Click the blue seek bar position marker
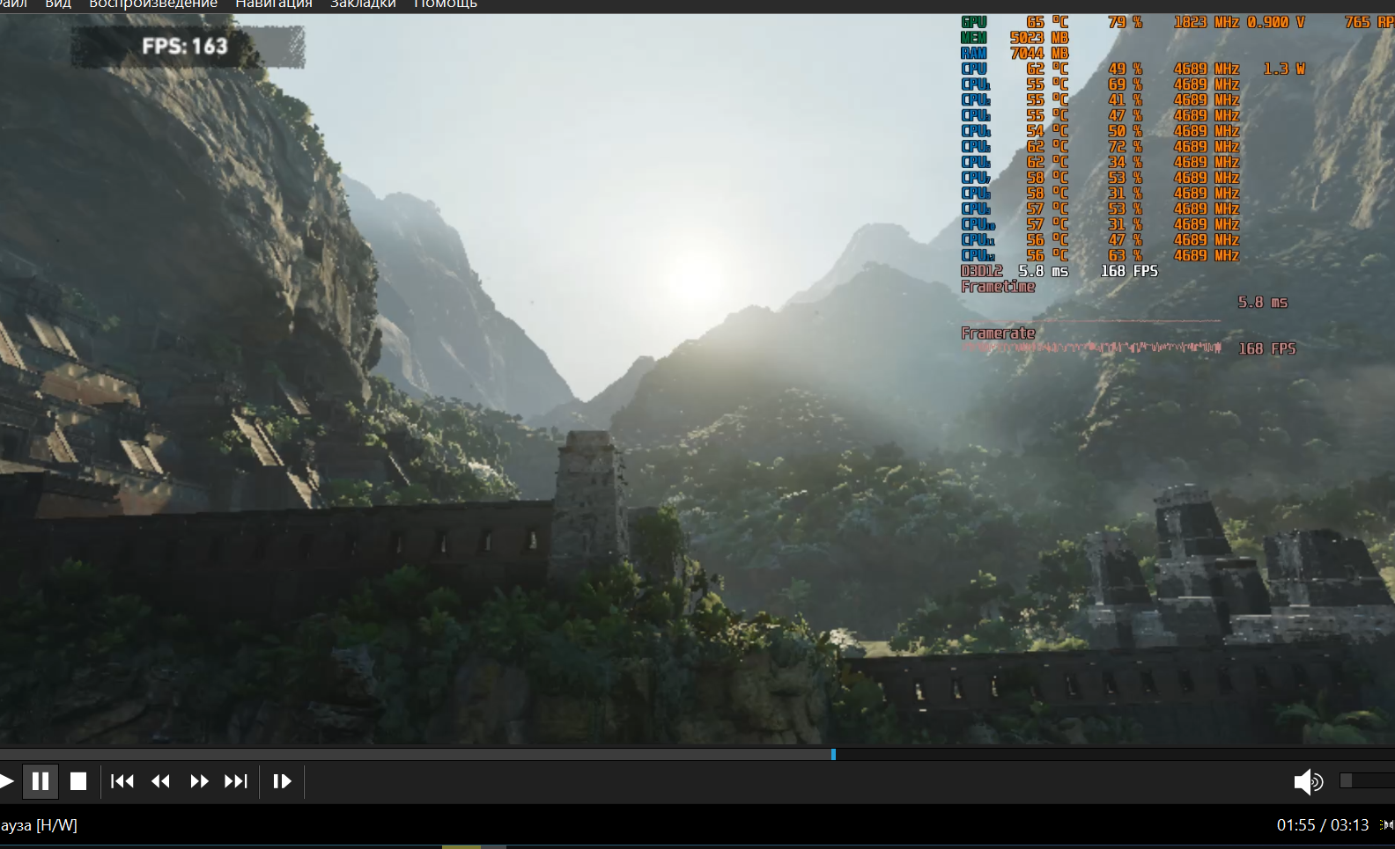 [833, 754]
